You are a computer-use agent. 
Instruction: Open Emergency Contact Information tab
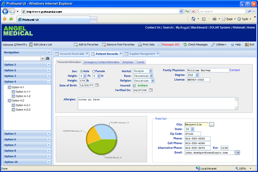coord(102,62)
